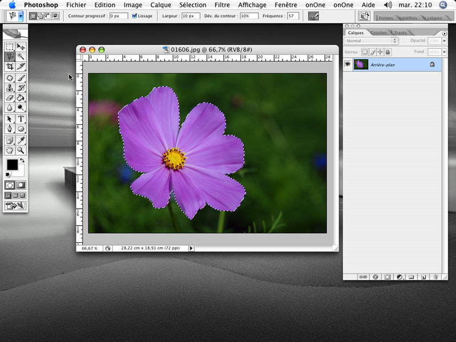The height and width of the screenshot is (342, 456).
Task: Open the document status bar arrow menu
Action: 191,249
